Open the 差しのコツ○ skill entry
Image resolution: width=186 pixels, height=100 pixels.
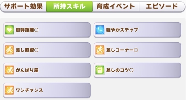point(137,70)
